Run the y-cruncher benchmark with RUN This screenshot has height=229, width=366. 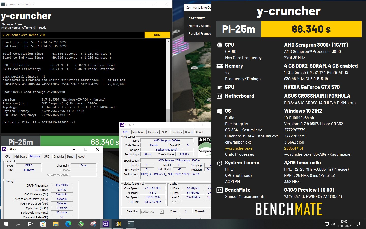click(157, 35)
